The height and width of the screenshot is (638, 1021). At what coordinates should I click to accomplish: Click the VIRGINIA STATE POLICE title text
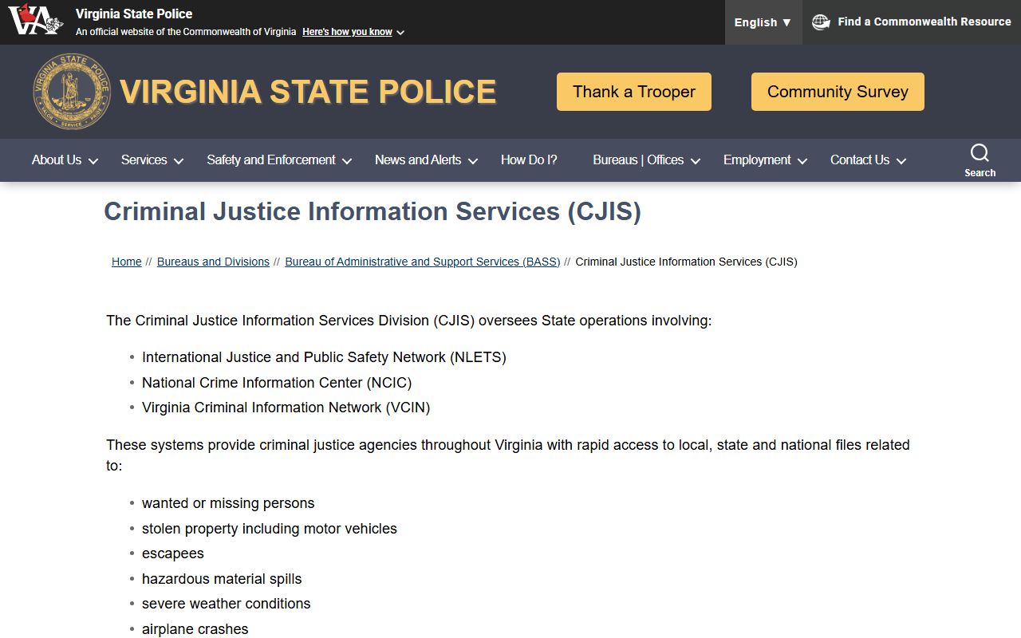[308, 92]
